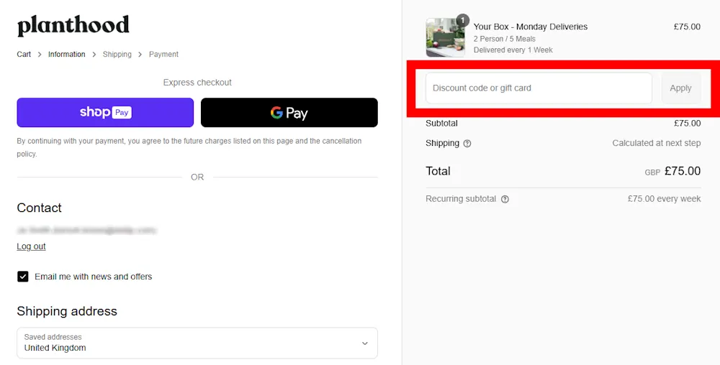Click 'Calculated at next step' shipping text
Screen dimensions: 720x365
(x=656, y=144)
